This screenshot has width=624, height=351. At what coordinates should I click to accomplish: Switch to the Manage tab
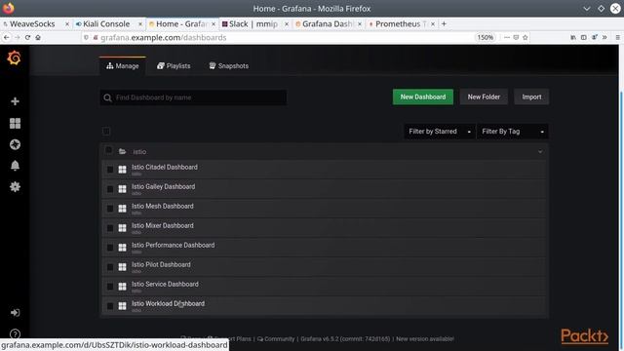tap(123, 66)
